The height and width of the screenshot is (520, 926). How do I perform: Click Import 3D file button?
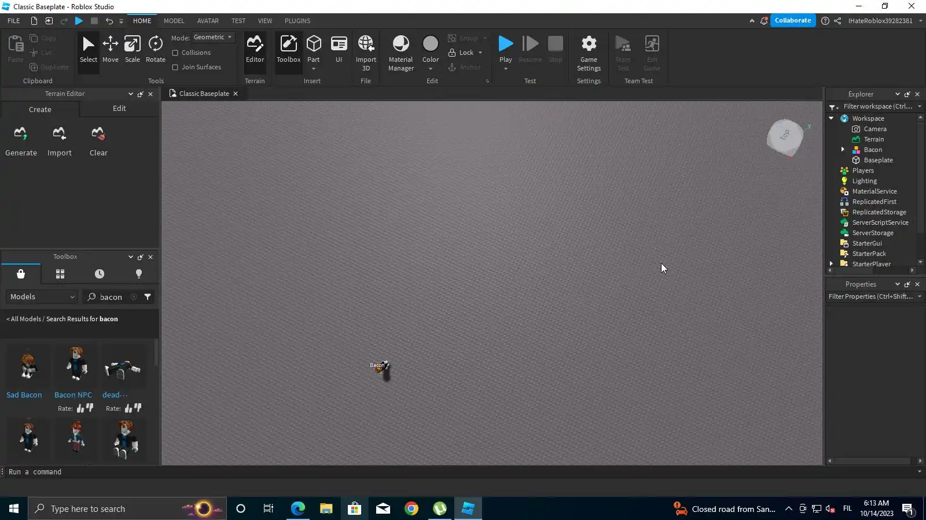pos(366,53)
